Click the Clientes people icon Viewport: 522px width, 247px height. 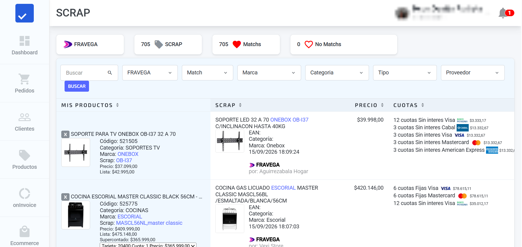point(24,117)
